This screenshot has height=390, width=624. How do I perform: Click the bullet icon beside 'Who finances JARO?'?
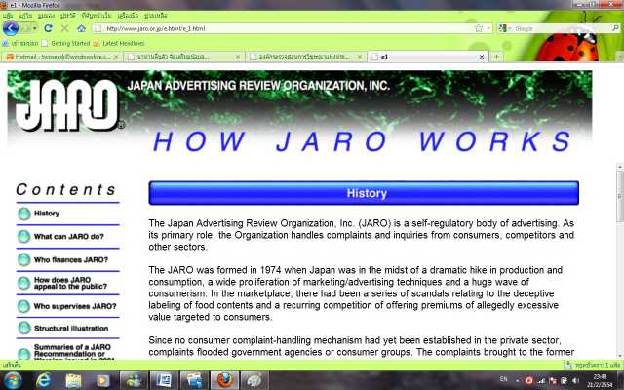click(x=23, y=260)
